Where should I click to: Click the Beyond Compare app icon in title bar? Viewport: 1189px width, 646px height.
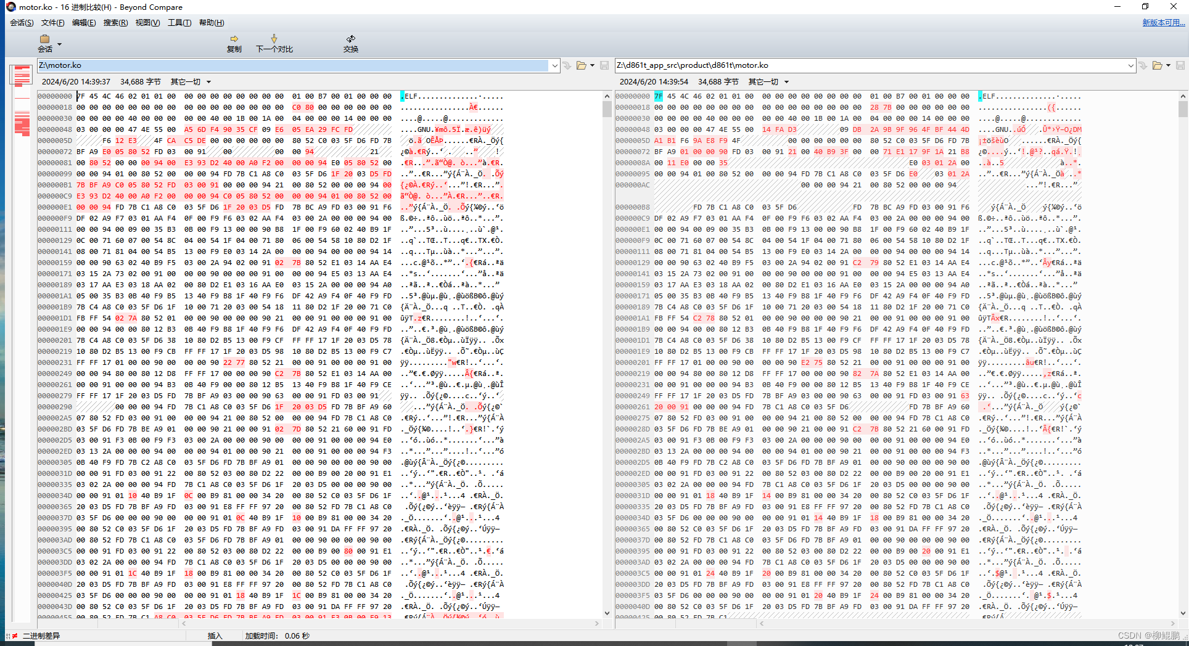10,7
